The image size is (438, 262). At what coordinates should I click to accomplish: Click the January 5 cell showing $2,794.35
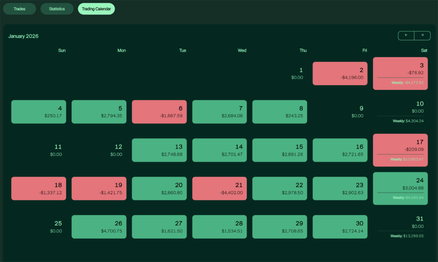[99, 112]
